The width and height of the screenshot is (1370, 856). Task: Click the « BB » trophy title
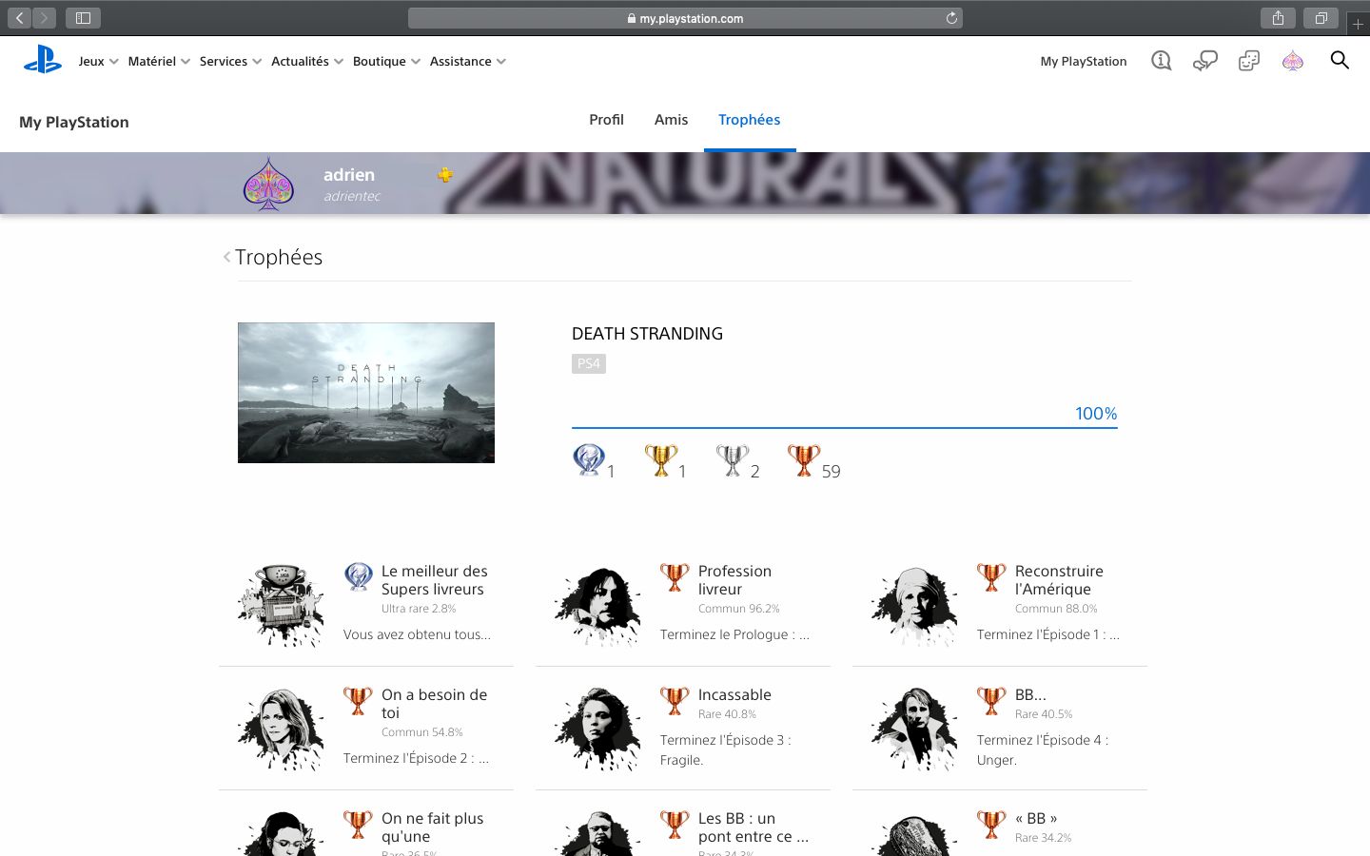tap(1036, 818)
